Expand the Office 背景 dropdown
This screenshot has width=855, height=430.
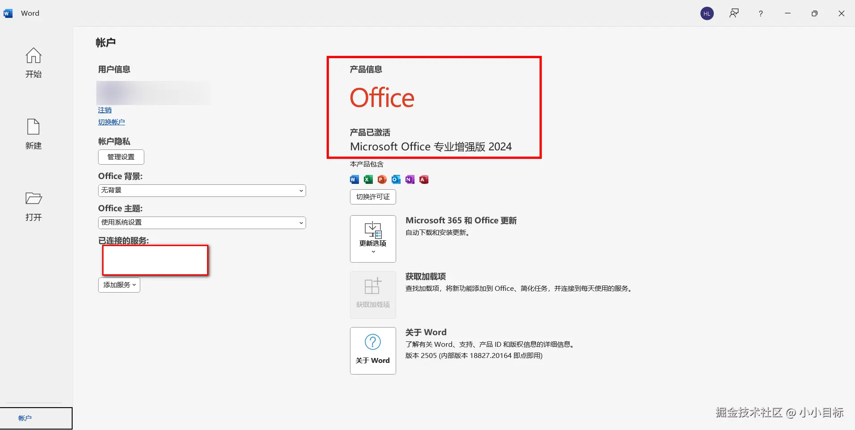click(x=202, y=191)
